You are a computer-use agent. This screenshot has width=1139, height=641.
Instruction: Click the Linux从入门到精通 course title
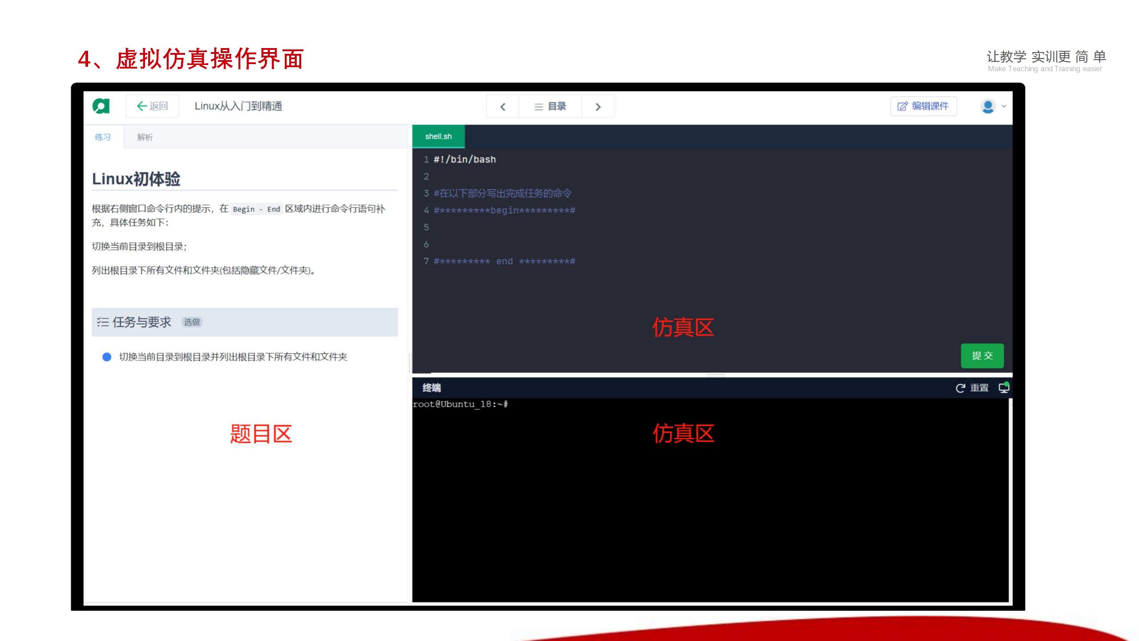pyautogui.click(x=238, y=106)
